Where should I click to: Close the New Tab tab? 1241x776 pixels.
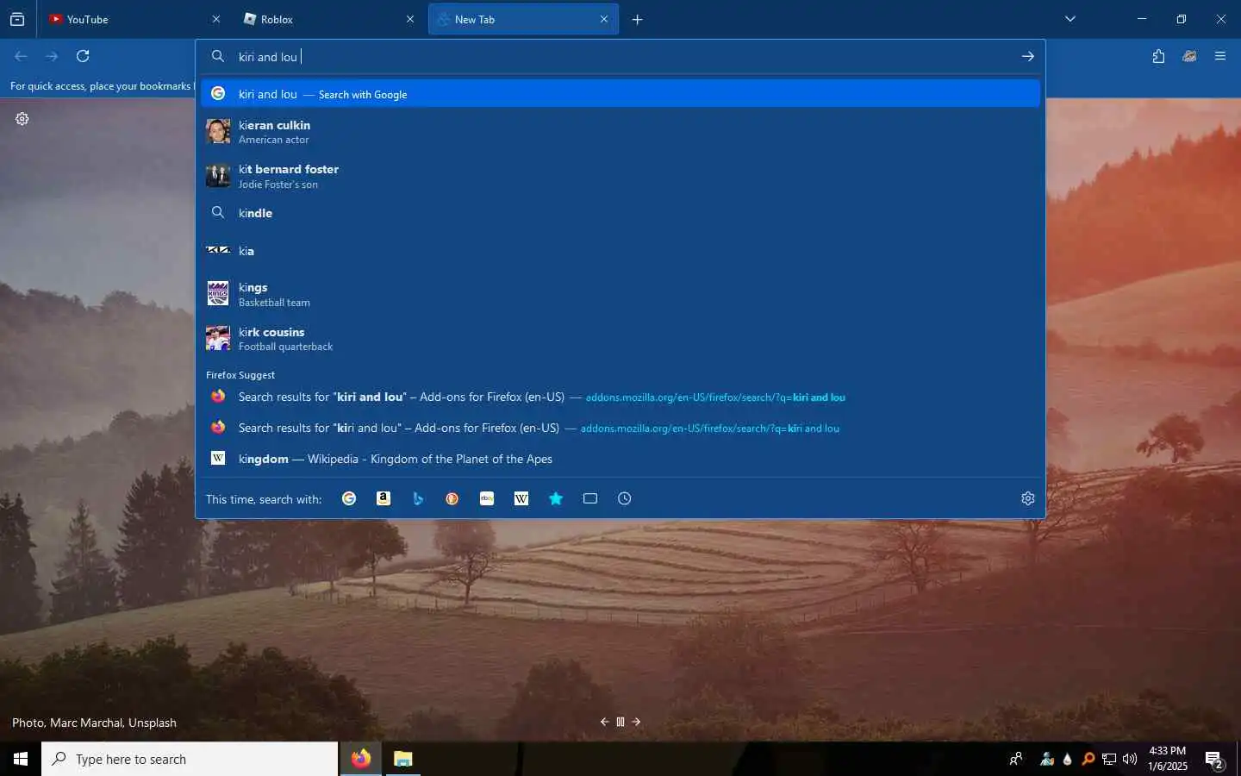[x=604, y=19]
